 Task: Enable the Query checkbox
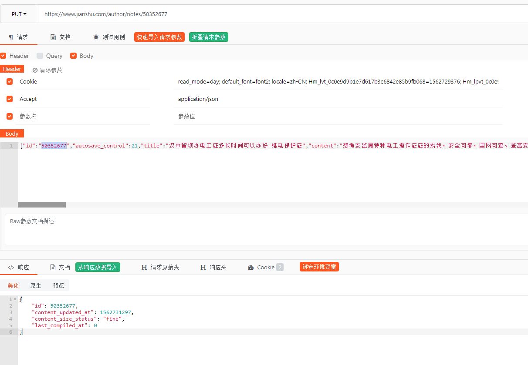[x=40, y=56]
